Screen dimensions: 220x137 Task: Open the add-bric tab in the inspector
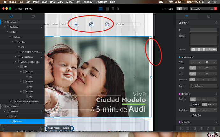point(209,16)
